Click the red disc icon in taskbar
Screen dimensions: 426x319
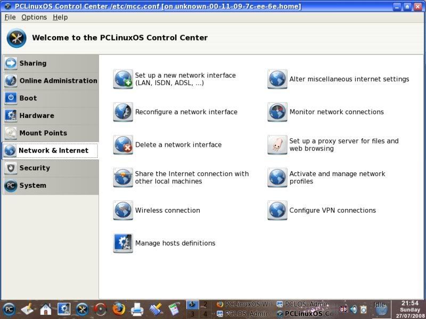(100, 309)
